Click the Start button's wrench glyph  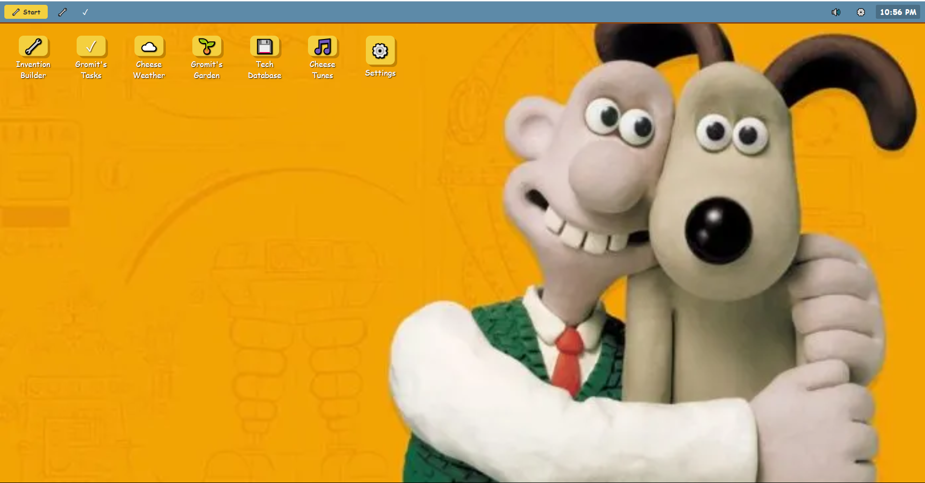[x=15, y=12]
